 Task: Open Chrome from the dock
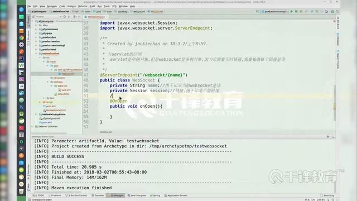click(21, 38)
